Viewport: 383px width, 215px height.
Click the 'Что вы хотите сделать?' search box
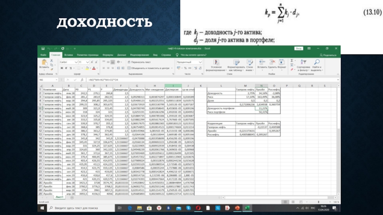point(193,55)
